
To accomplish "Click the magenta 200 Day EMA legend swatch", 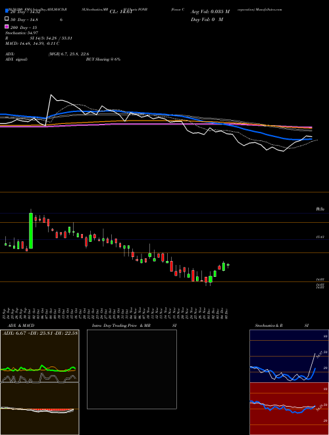I will click(x=7, y=27).
